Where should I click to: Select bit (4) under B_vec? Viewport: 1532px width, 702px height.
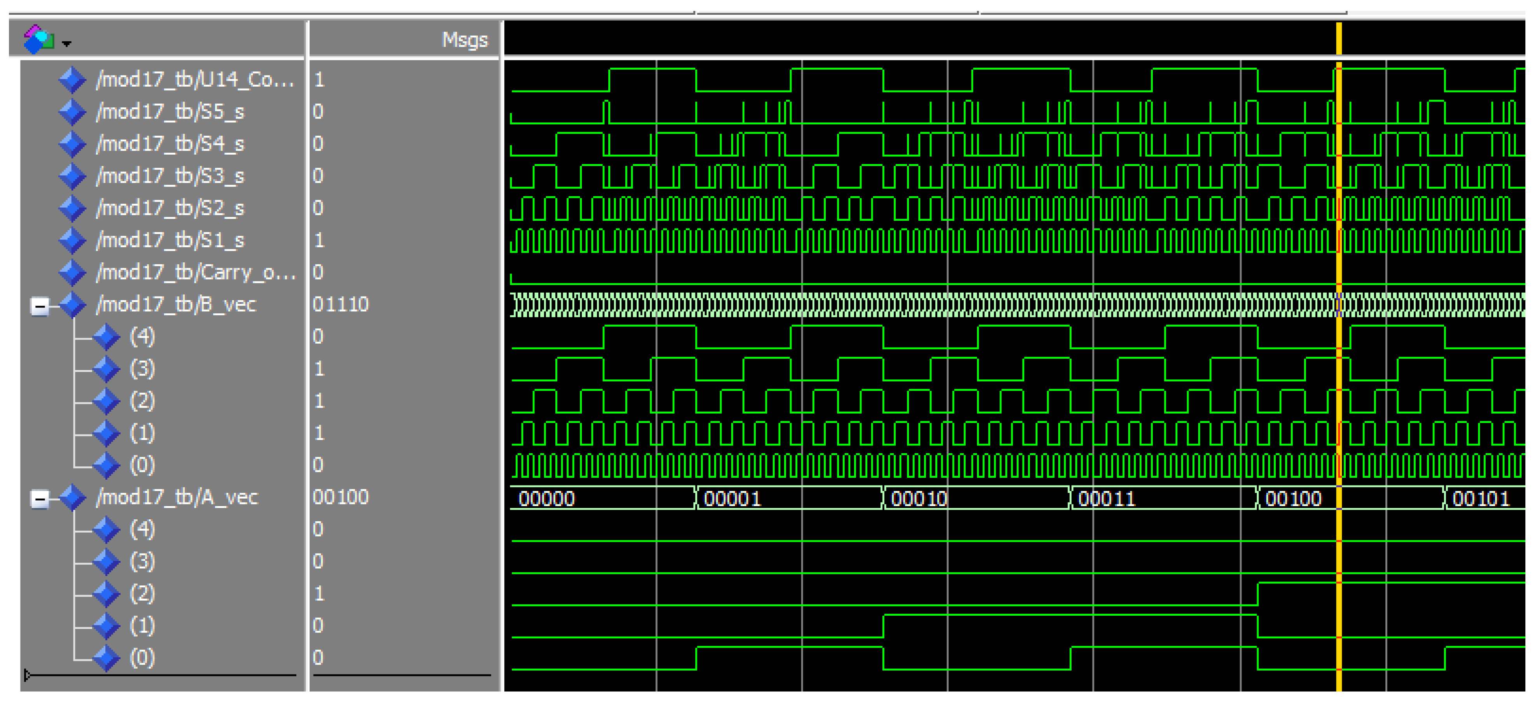click(142, 337)
